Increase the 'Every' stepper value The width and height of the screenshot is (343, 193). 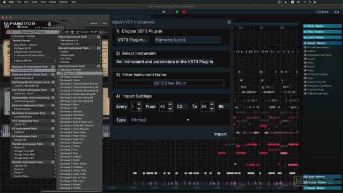(139, 104)
